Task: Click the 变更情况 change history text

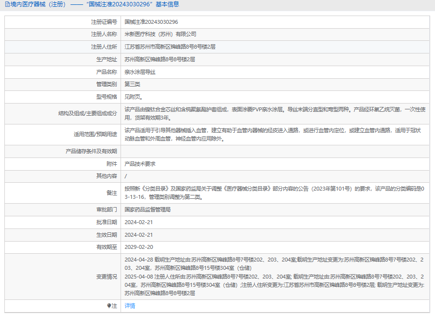Action: coord(275,276)
